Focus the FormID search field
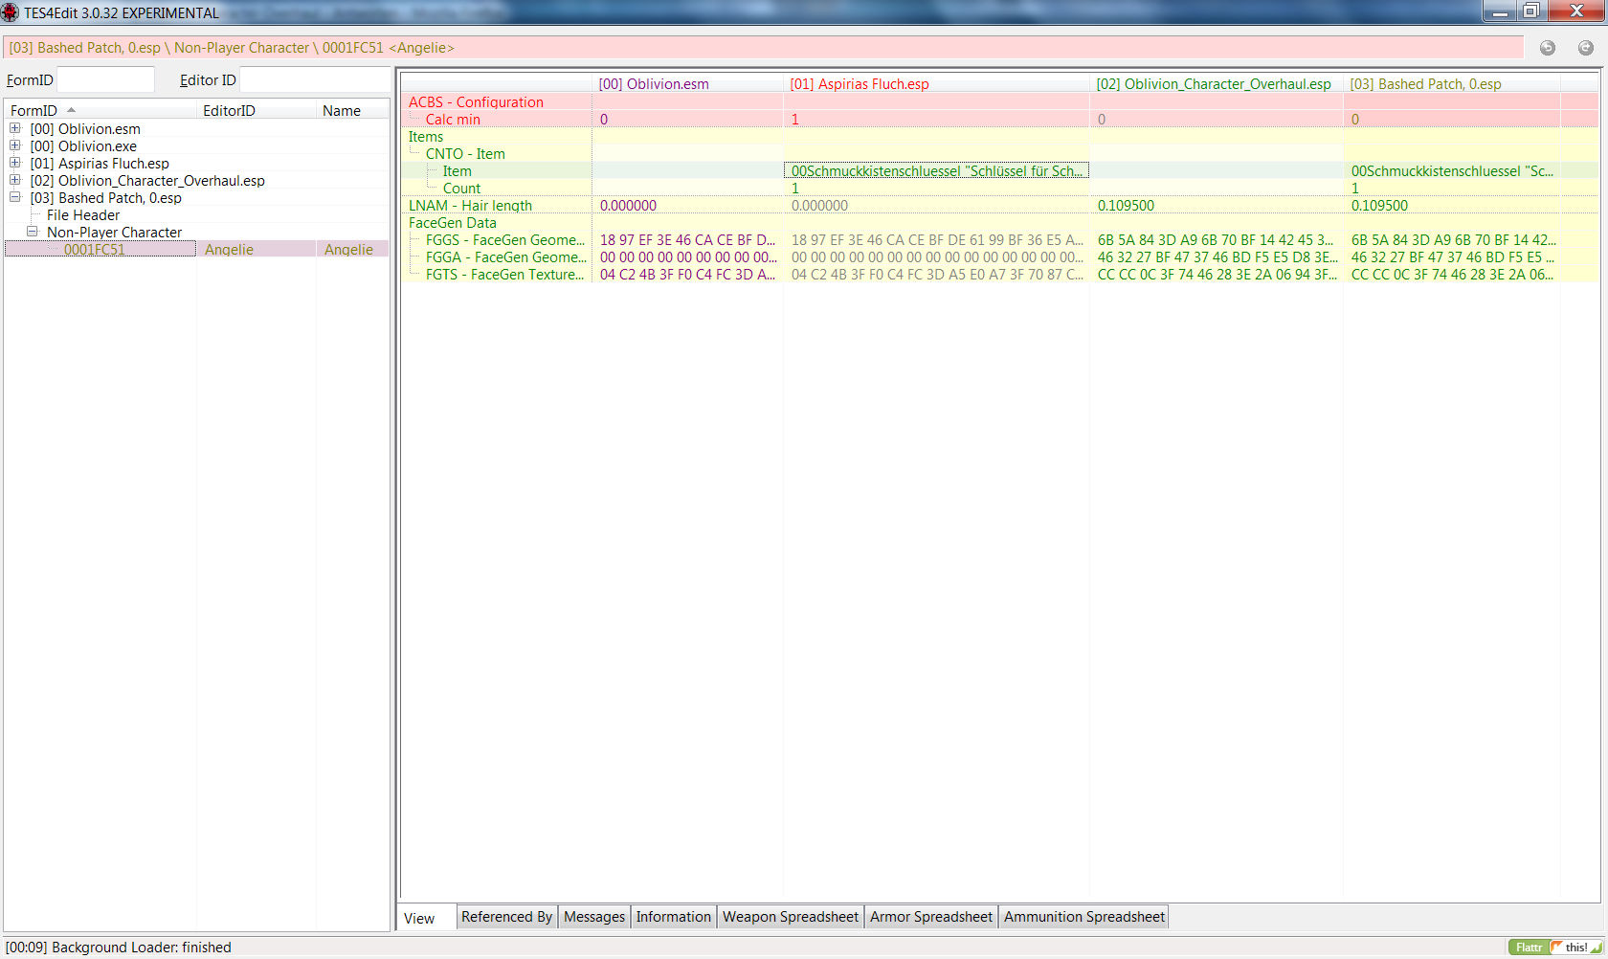 [x=105, y=80]
